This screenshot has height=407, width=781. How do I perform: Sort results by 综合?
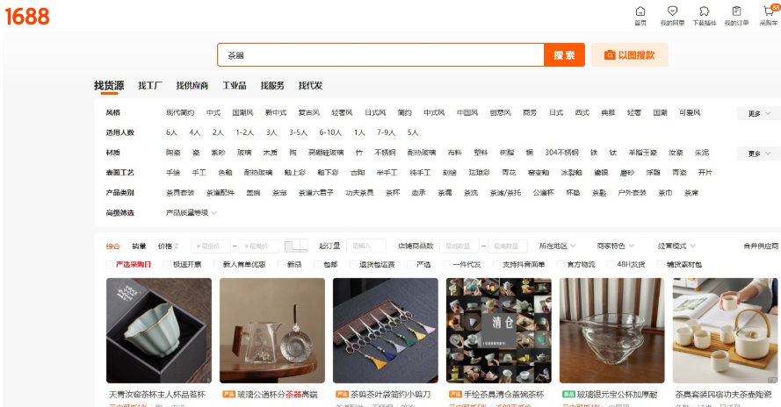pyautogui.click(x=113, y=246)
